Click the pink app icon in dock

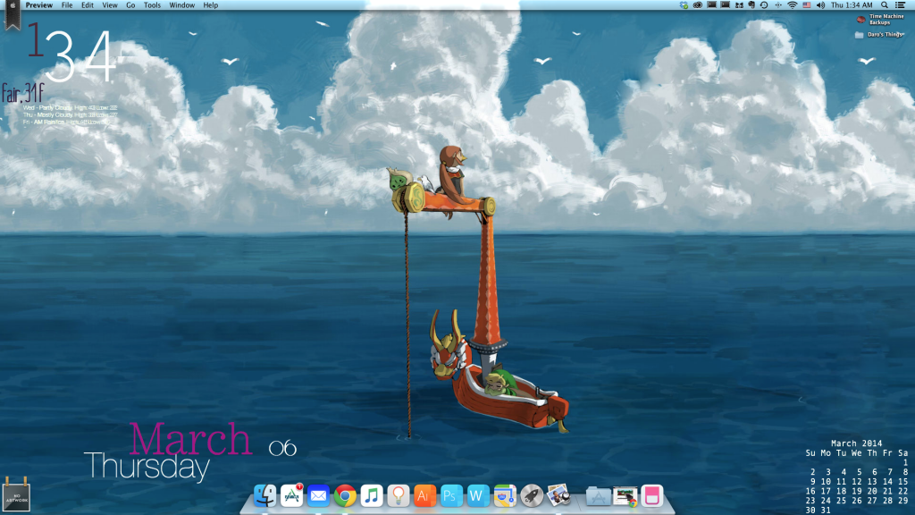[651, 495]
